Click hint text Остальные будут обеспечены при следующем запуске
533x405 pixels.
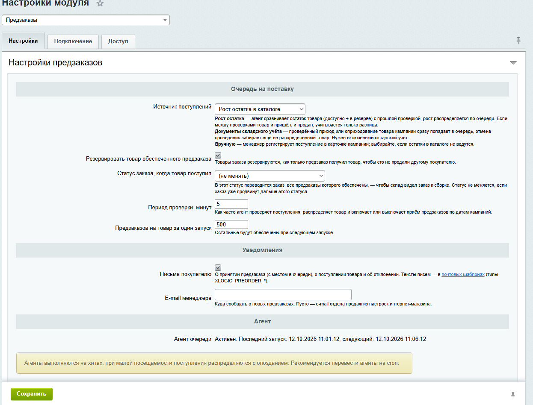[x=274, y=233]
